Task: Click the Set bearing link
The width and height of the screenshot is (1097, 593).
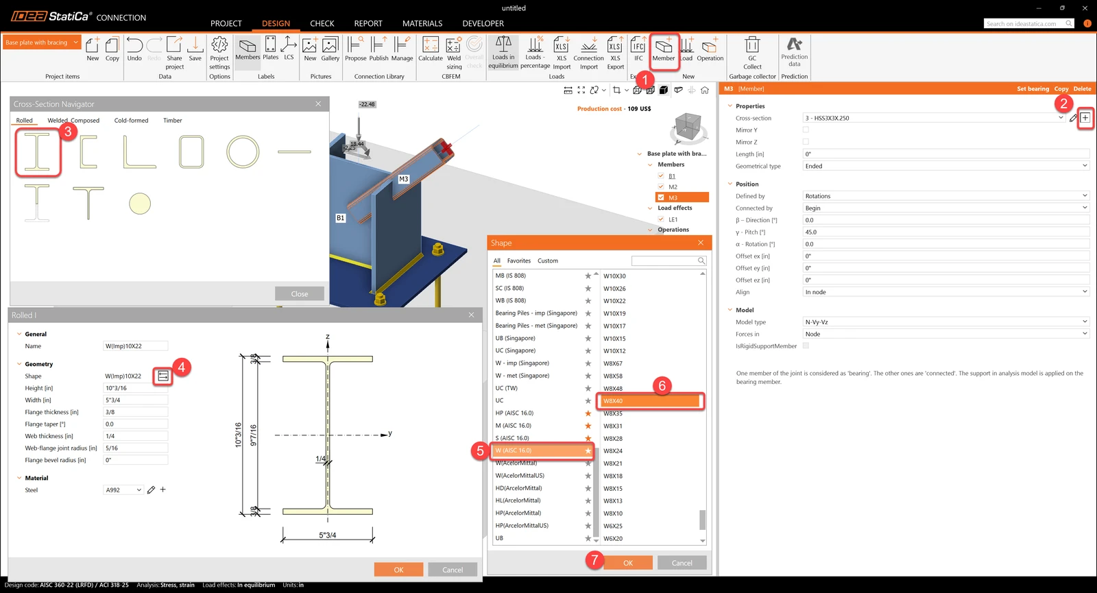Action: tap(1033, 88)
